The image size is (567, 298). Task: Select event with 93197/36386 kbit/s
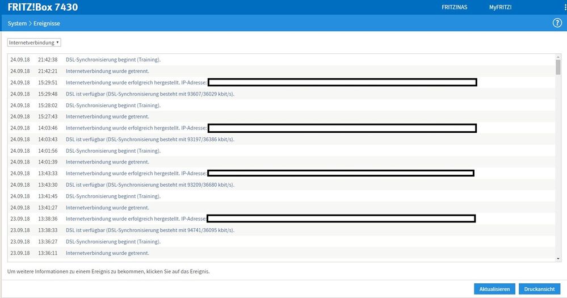[x=282, y=139]
